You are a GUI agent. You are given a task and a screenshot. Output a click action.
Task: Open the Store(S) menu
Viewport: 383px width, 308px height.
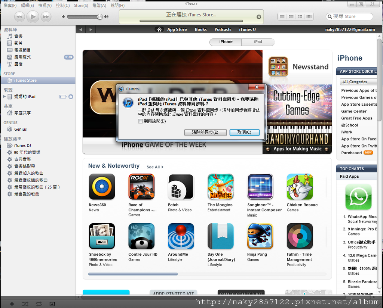tap(81, 5)
